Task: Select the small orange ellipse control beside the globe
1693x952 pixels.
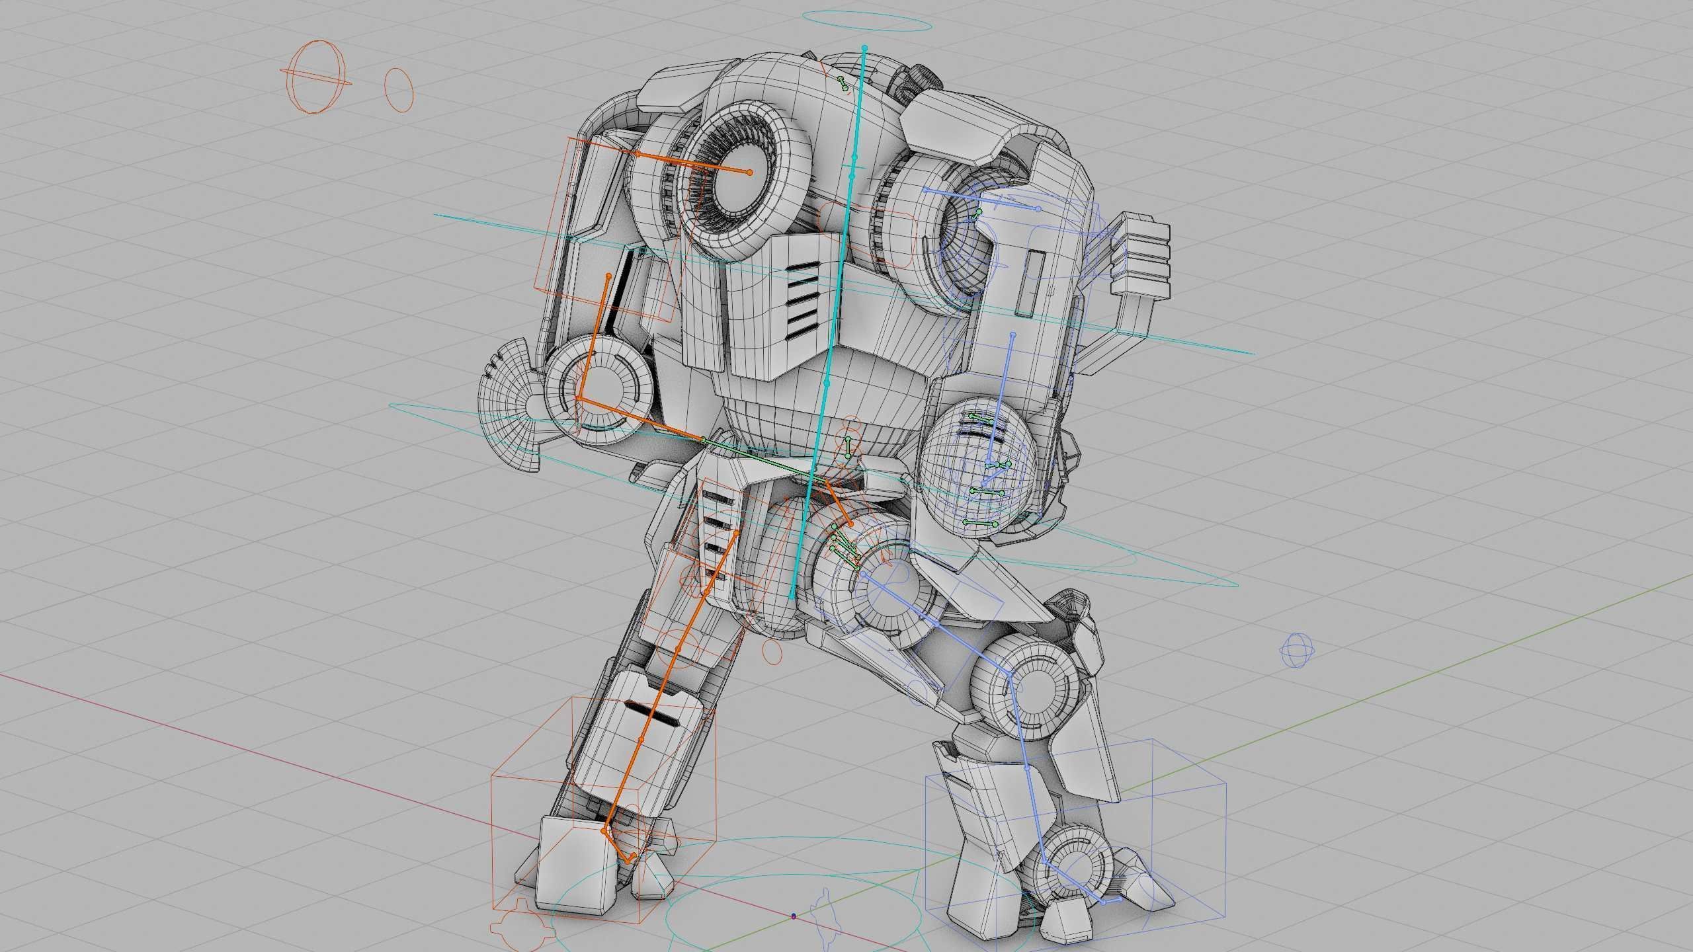Action: click(x=399, y=89)
